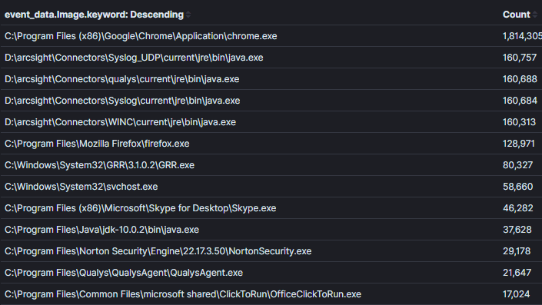
Task: Select the OfficeClickToRun.exe path row
Action: (183, 294)
